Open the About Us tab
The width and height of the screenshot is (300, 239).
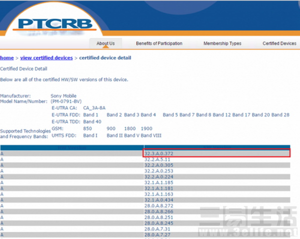105,43
